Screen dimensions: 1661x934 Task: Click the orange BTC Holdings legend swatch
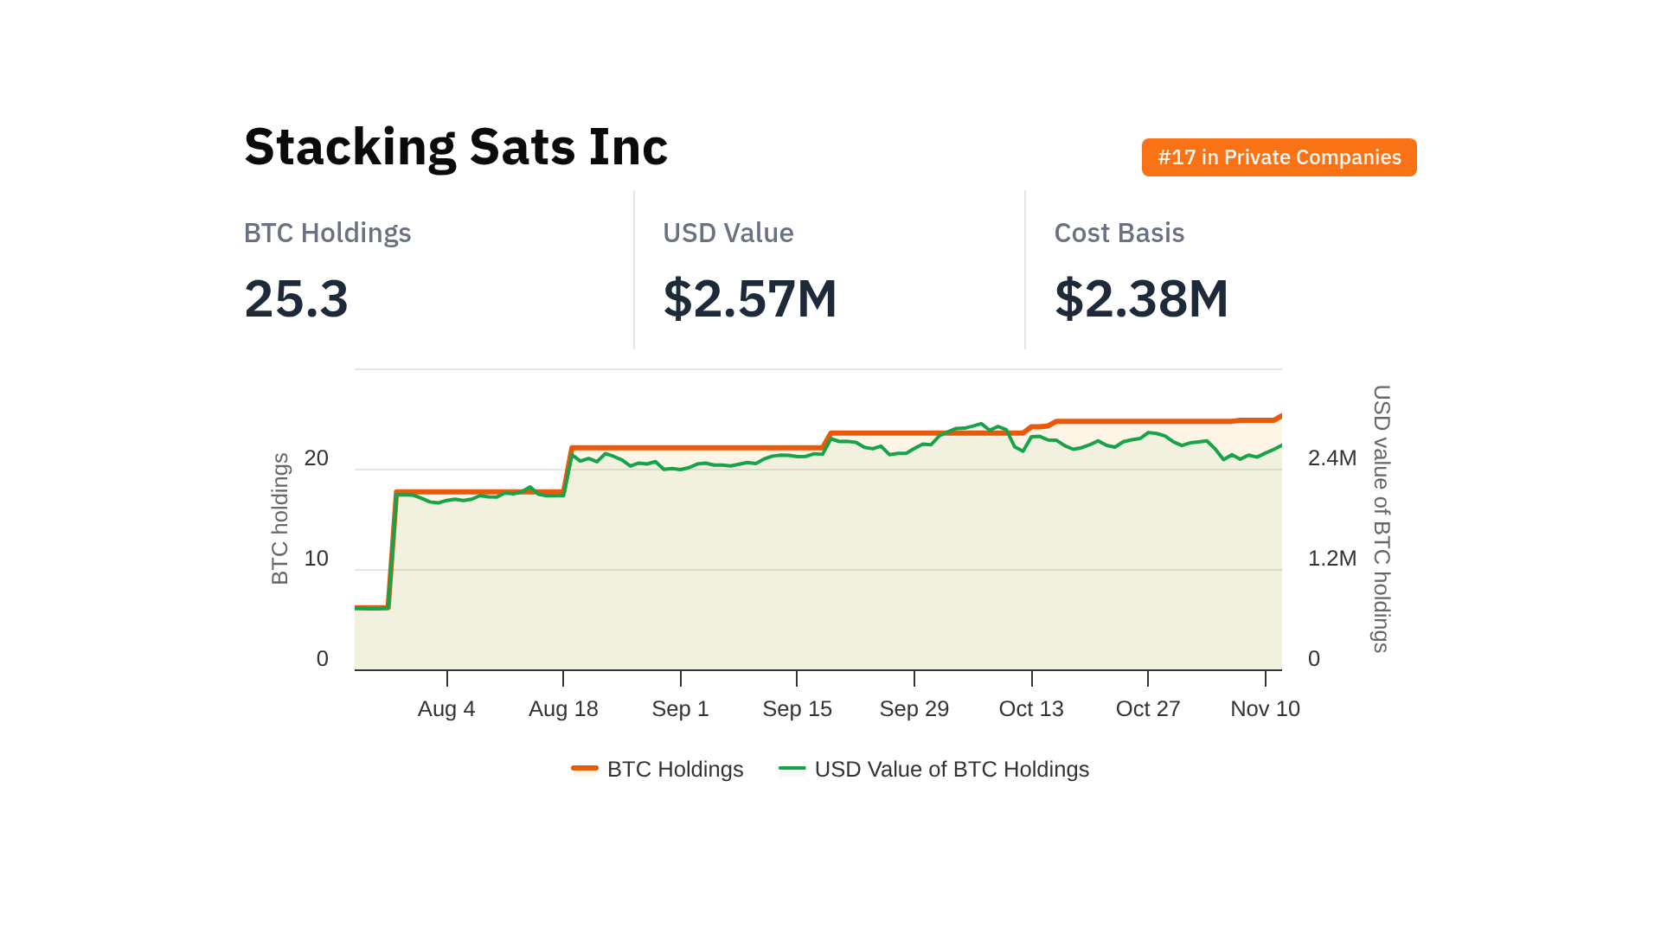click(585, 768)
